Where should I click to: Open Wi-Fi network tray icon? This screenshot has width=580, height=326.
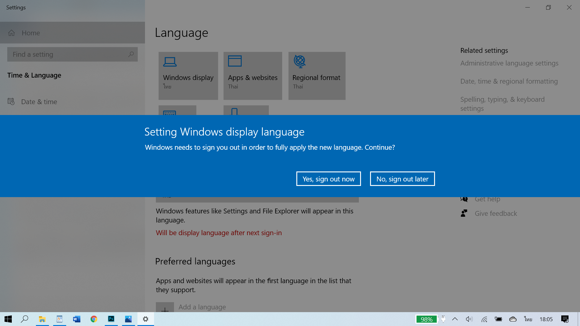pos(484,319)
